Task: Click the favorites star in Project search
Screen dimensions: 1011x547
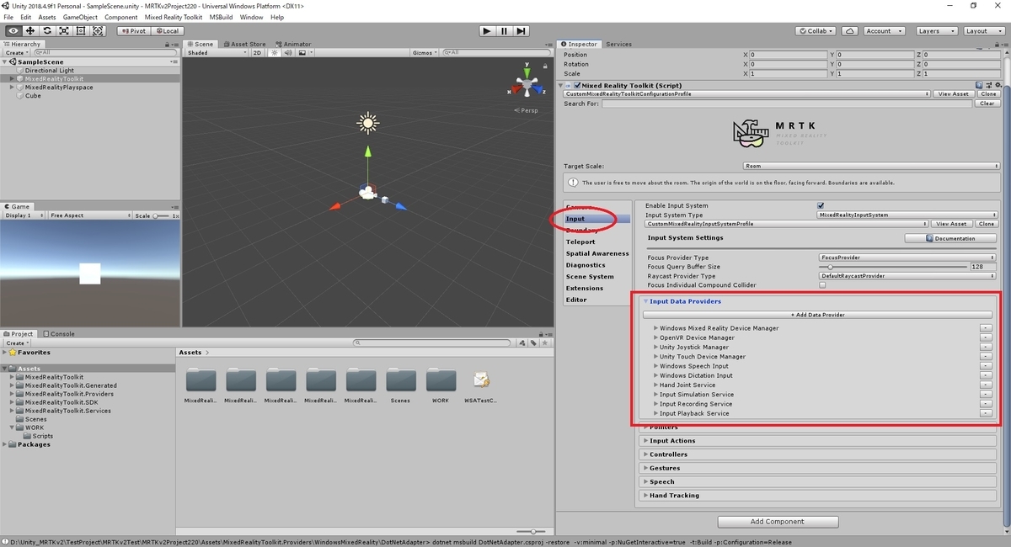Action: (544, 343)
